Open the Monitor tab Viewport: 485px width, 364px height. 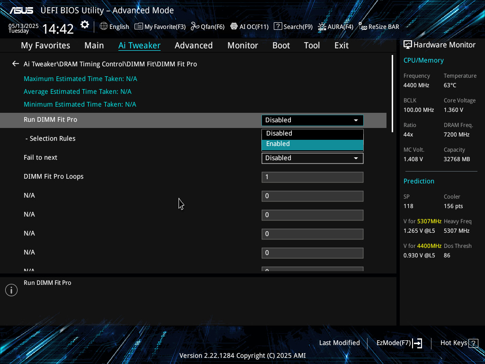click(x=243, y=45)
